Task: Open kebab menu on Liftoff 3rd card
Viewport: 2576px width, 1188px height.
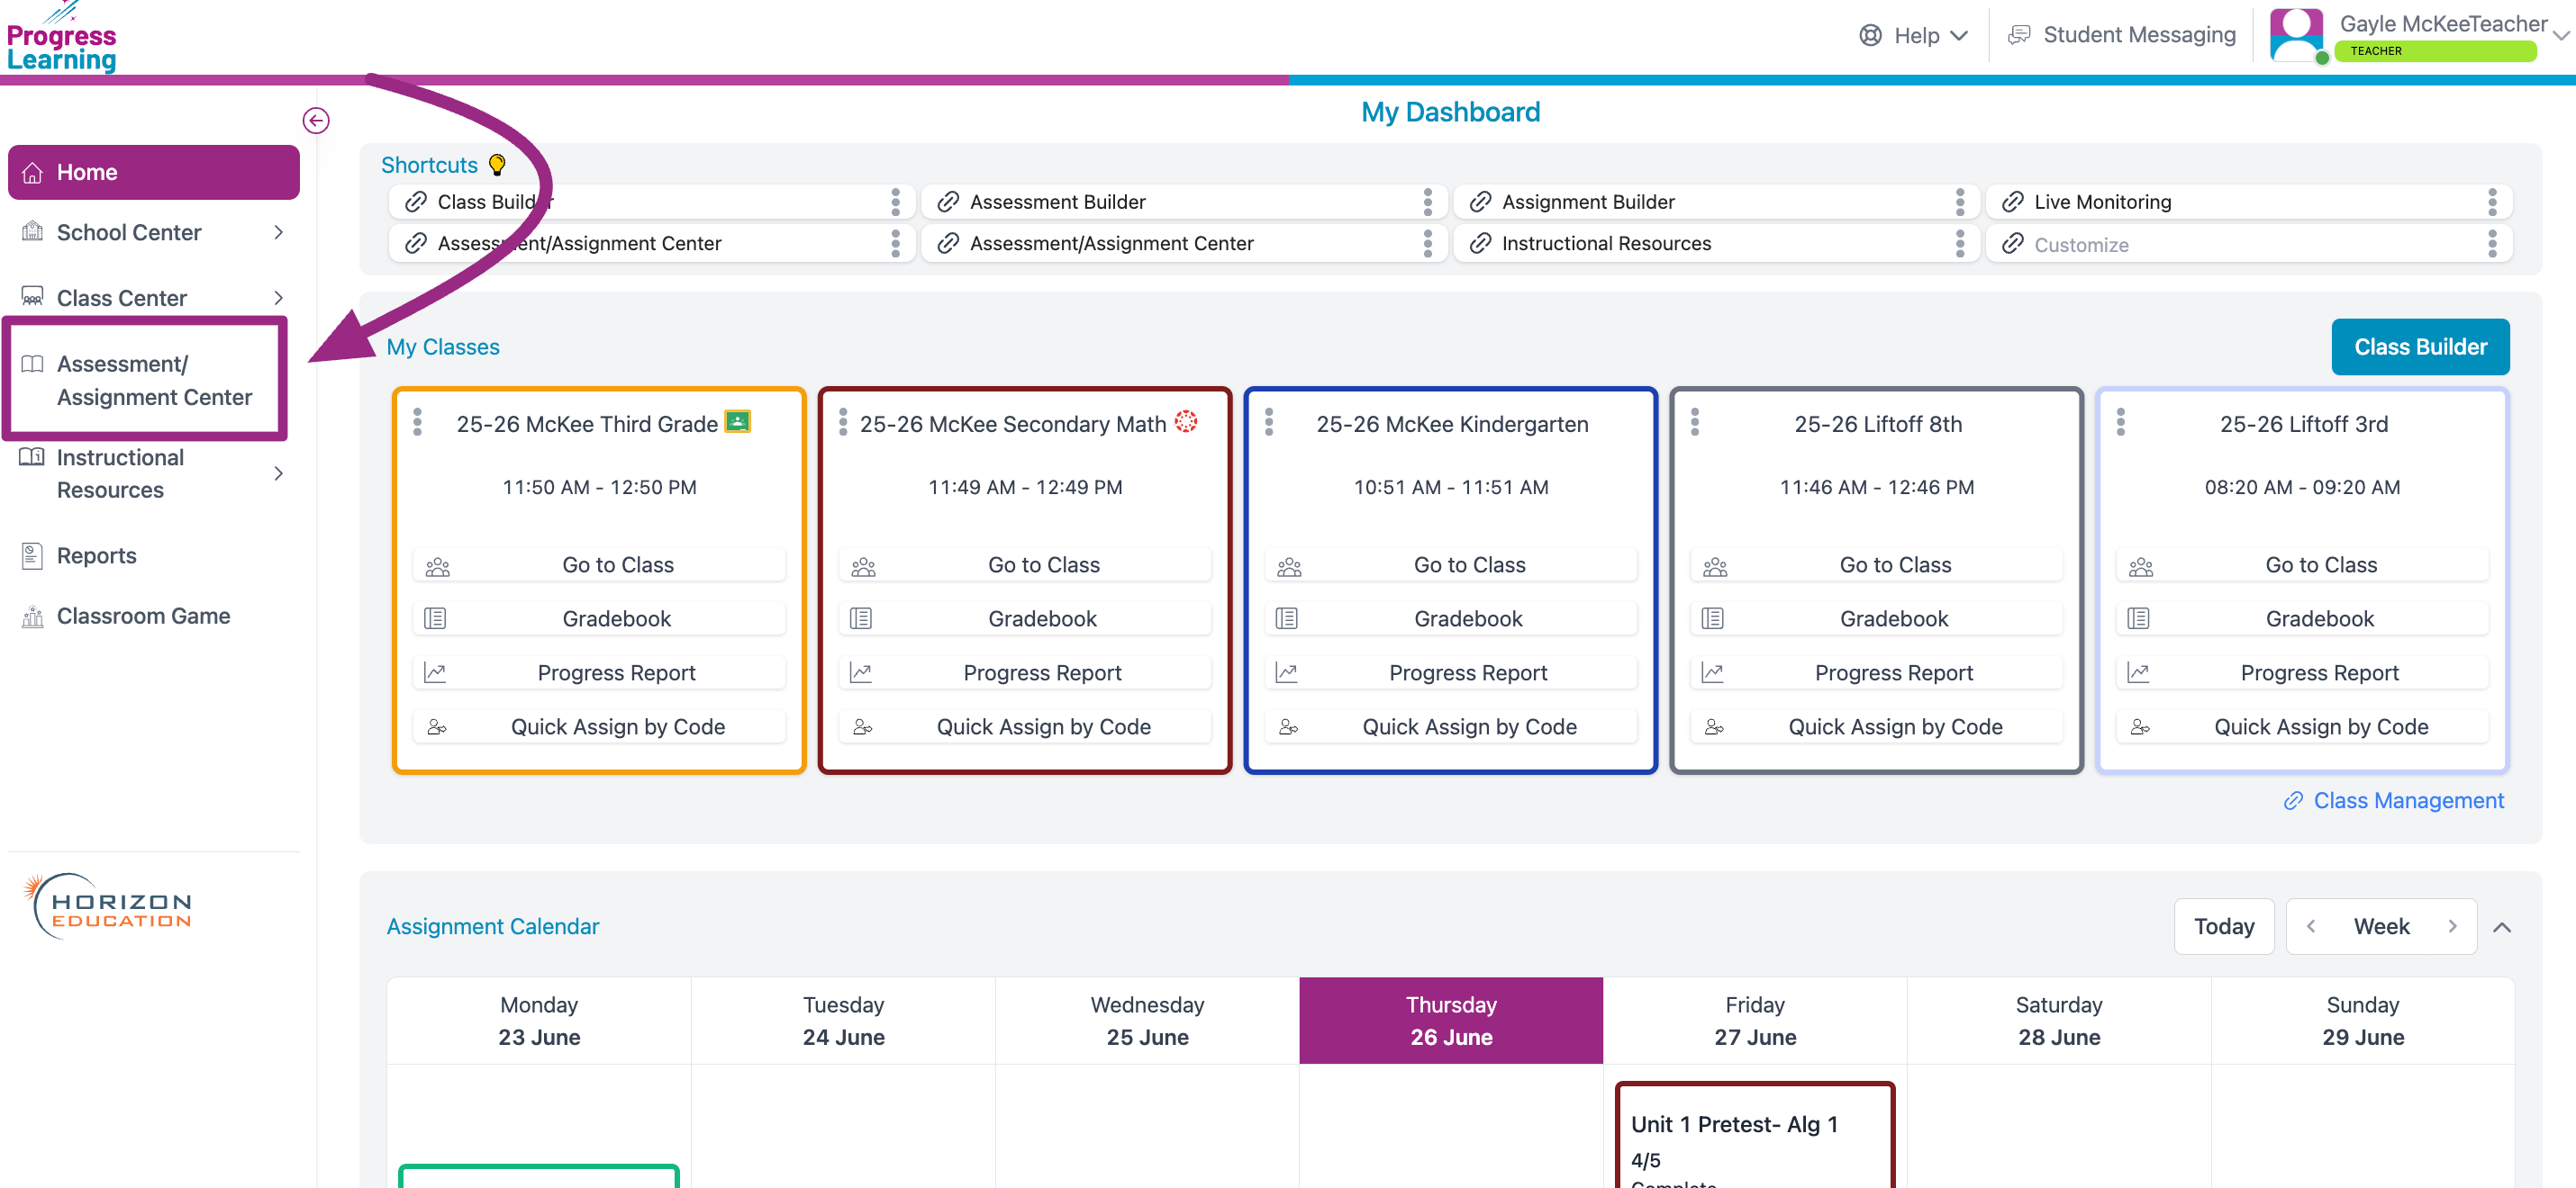Action: click(x=2120, y=423)
